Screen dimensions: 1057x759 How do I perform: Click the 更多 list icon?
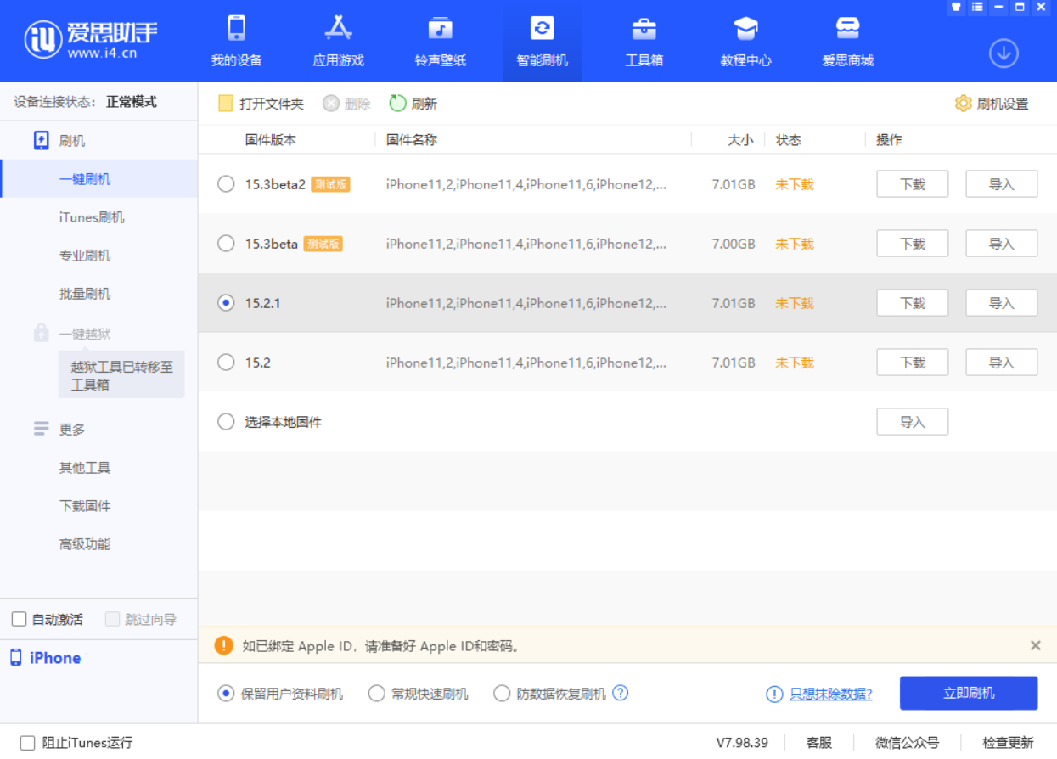click(41, 429)
